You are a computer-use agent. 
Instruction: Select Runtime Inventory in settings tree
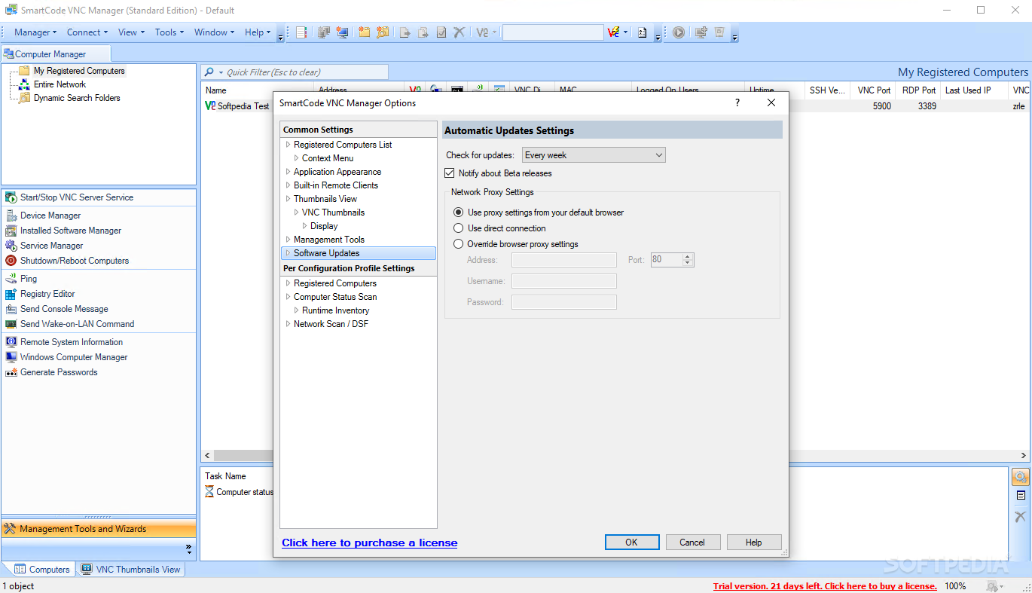335,310
